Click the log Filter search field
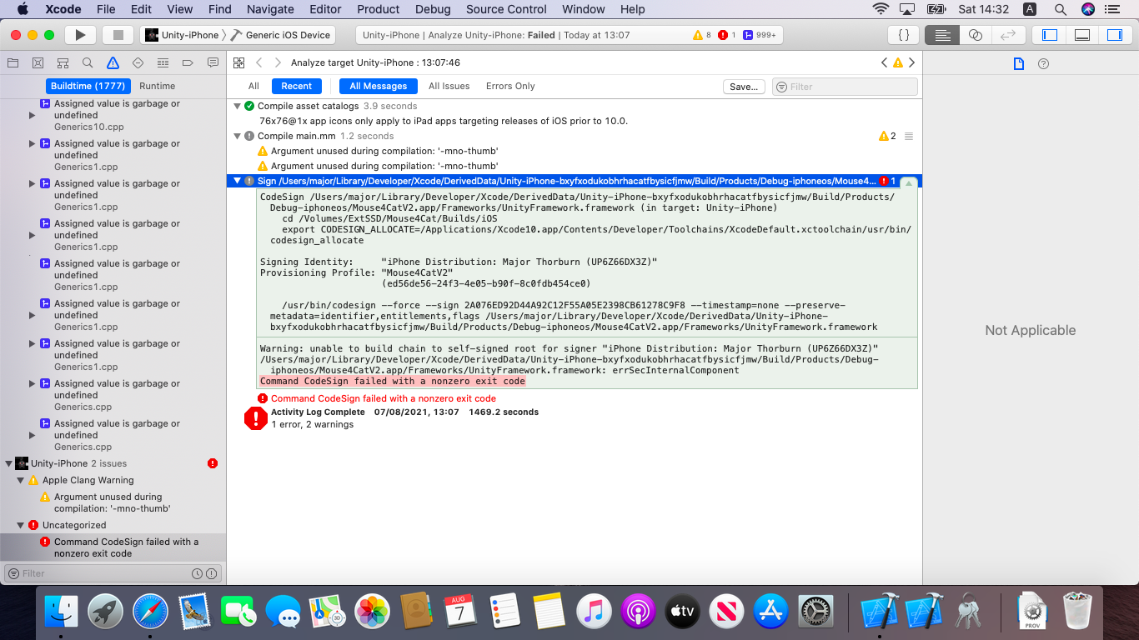 coord(850,87)
